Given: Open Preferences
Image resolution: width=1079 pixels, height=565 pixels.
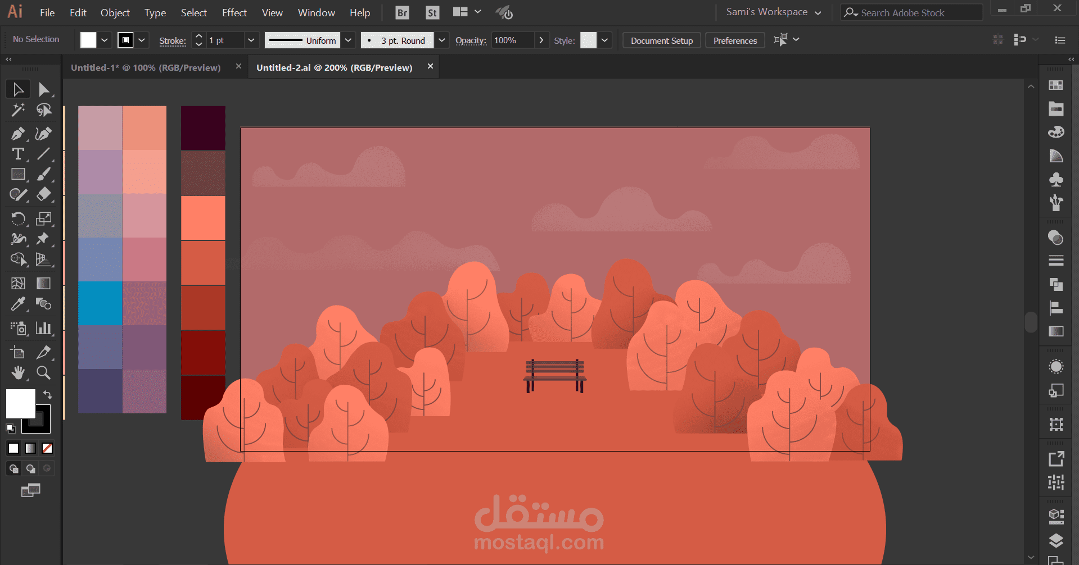Looking at the screenshot, I should pyautogui.click(x=734, y=40).
